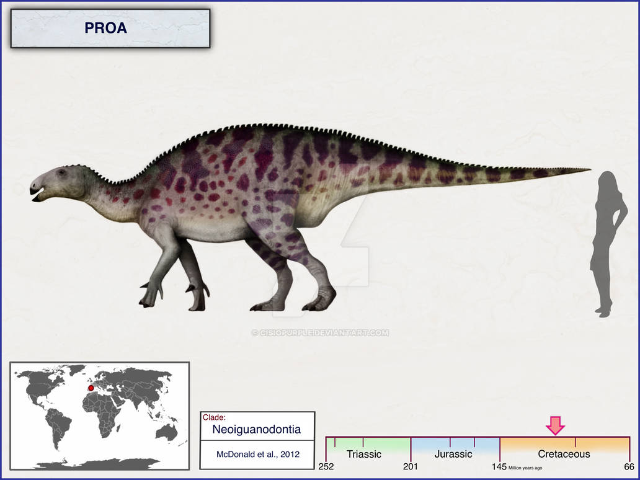
Task: Click the Million years ago label
Action: pos(525,467)
